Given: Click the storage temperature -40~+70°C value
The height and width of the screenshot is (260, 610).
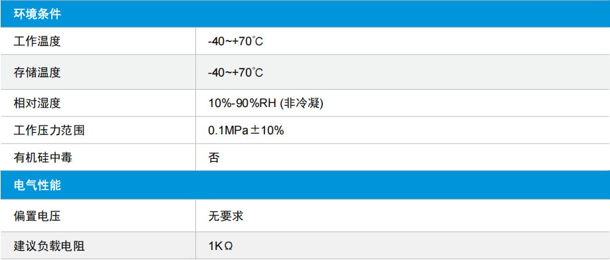Looking at the screenshot, I should click(236, 72).
